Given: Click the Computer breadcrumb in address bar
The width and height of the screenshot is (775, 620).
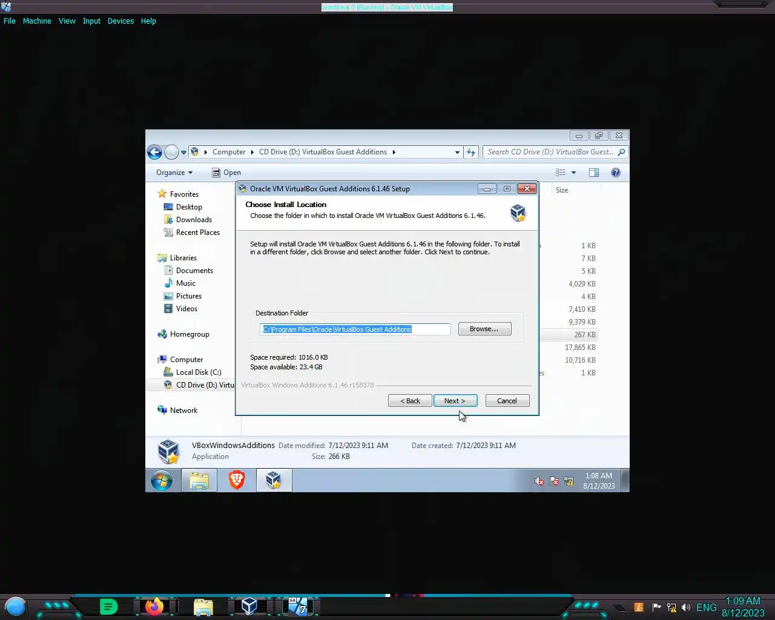Looking at the screenshot, I should 229,152.
